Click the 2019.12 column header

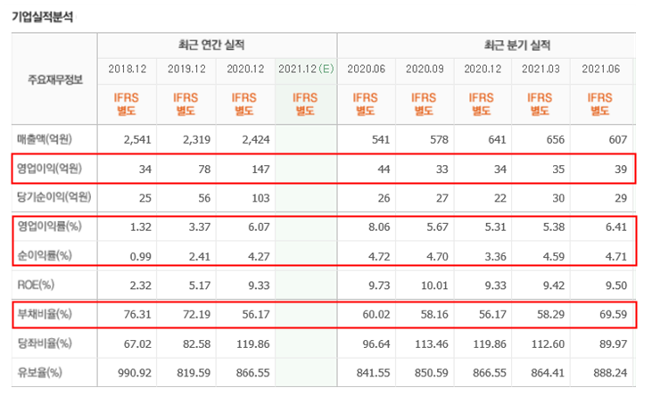pos(186,69)
